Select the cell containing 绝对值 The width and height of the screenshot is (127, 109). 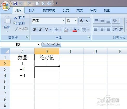pos(47,57)
